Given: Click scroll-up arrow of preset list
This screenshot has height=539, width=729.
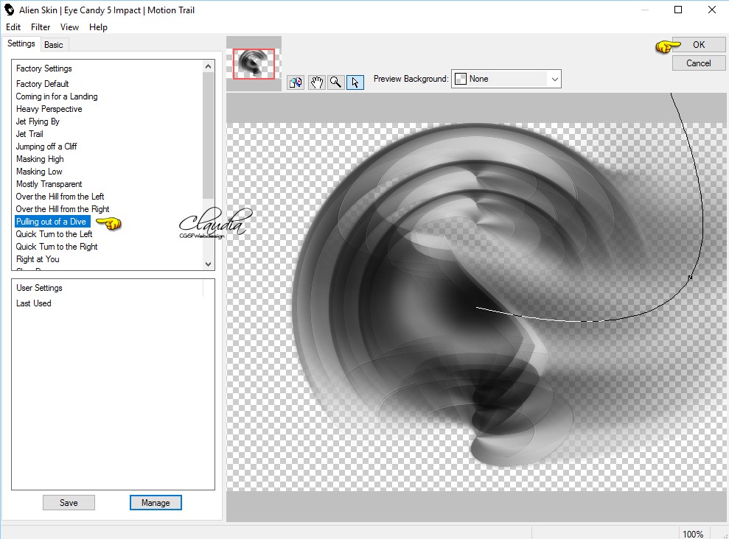Looking at the screenshot, I should 209,66.
